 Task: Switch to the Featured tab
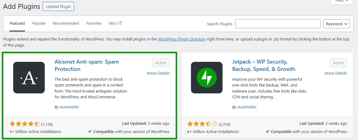(x=17, y=23)
